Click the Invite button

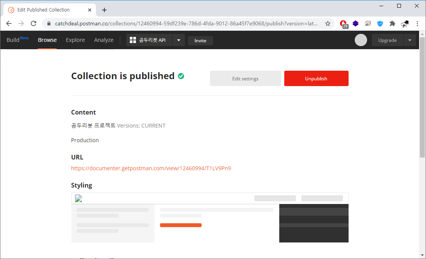coord(200,41)
